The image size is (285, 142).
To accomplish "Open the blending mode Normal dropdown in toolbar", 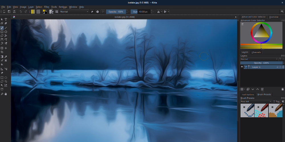I will (x=74, y=12).
